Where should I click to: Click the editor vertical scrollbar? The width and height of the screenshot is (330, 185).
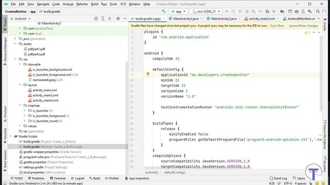tap(321, 73)
